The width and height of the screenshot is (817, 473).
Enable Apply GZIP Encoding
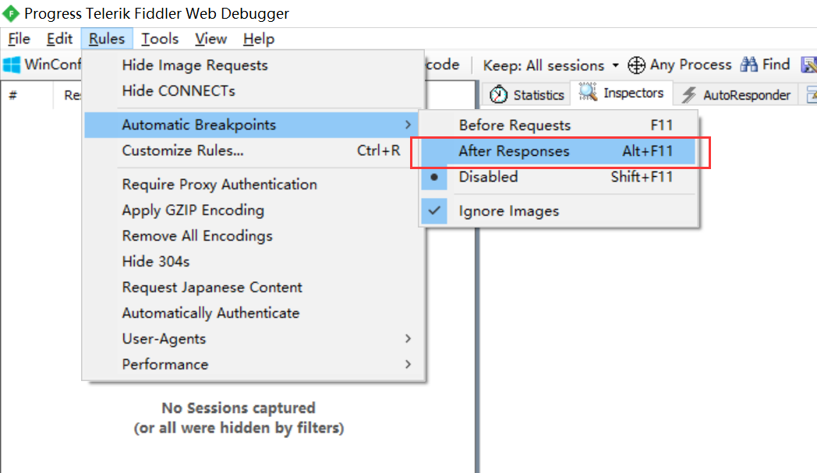(253, 210)
